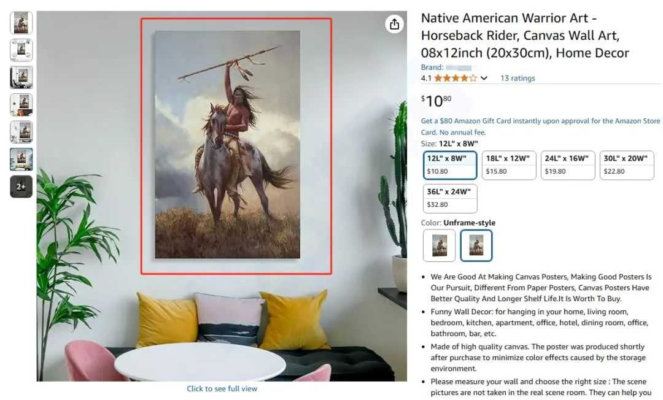
Task: Click the share icon on product image
Action: (394, 24)
